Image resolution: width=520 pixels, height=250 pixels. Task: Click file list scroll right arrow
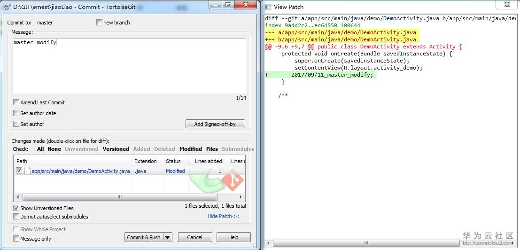241,197
